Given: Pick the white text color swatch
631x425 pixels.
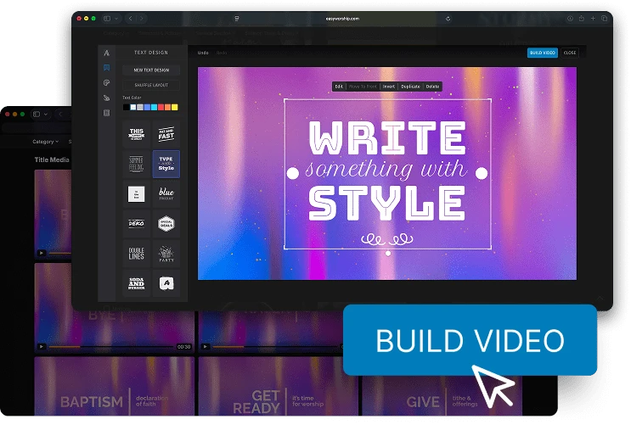Looking at the screenshot, I should coord(133,108).
